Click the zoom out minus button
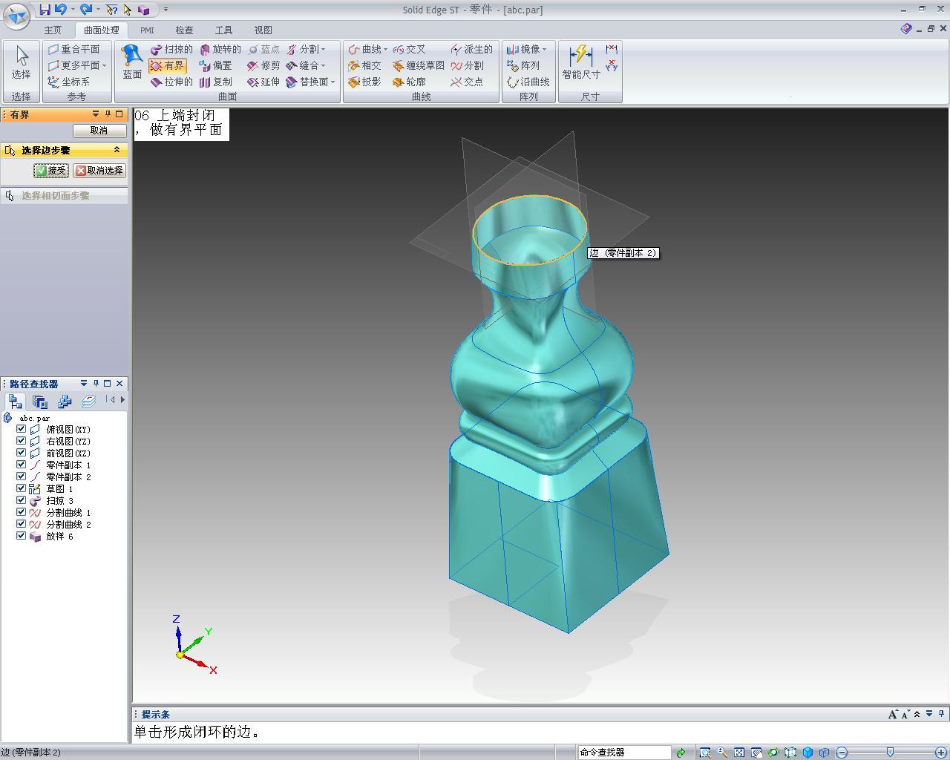The width and height of the screenshot is (950, 760). click(842, 752)
